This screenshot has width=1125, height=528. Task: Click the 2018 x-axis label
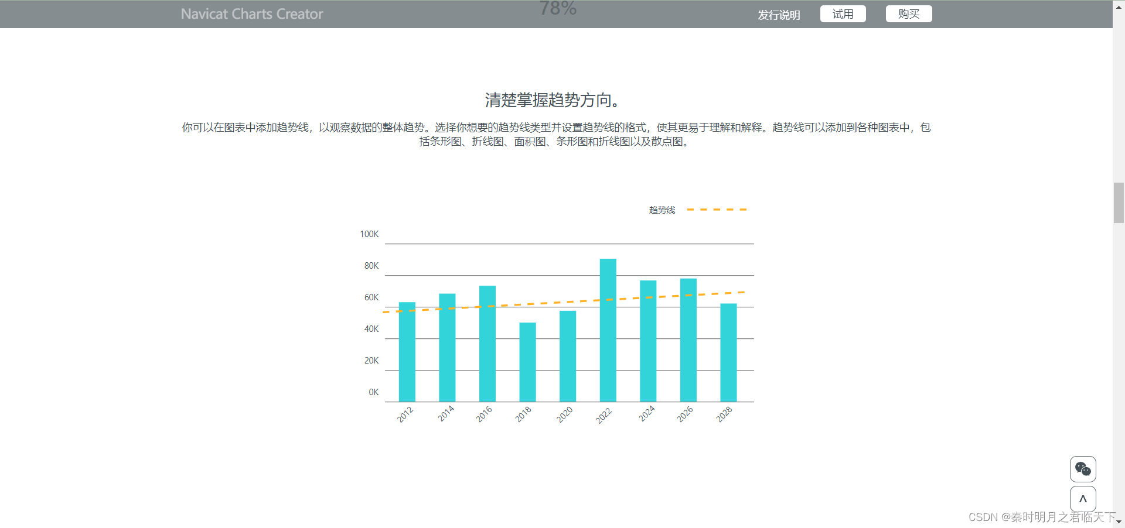point(523,414)
